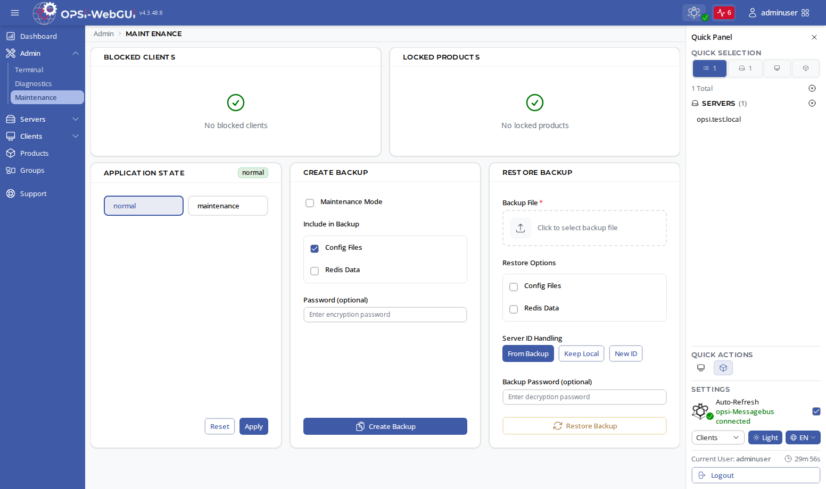The width and height of the screenshot is (826, 489).
Task: Open Dashboard in the sidebar
Action: pos(43,36)
